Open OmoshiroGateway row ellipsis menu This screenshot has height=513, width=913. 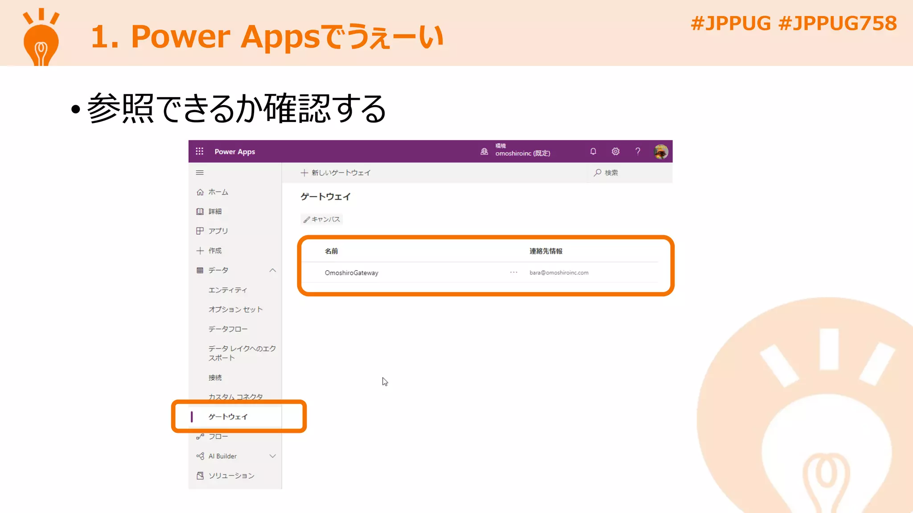click(x=514, y=272)
